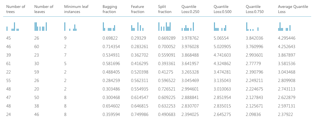
Task: Select the Minimum leaf instances cell 5
Action: [65, 64]
